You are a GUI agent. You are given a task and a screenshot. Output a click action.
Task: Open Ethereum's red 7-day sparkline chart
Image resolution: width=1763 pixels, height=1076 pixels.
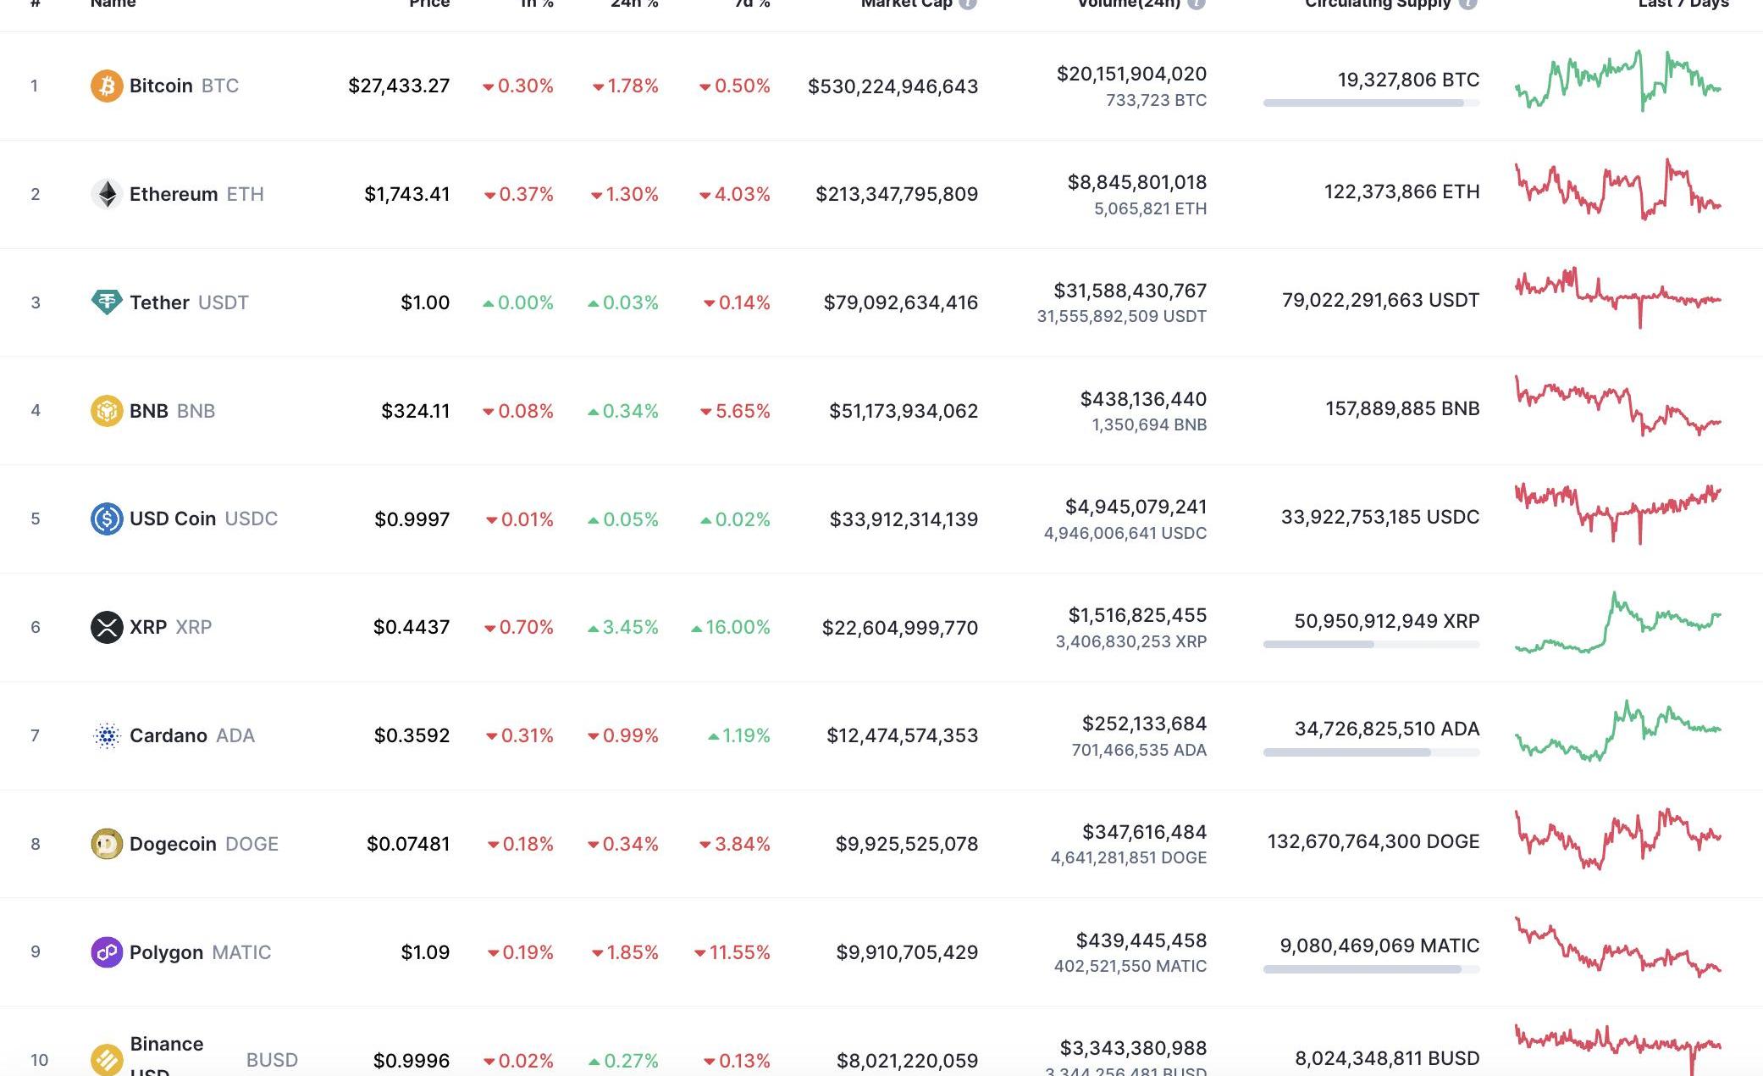(1617, 190)
